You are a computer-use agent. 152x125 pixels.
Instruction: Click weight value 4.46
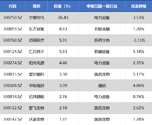(63, 63)
